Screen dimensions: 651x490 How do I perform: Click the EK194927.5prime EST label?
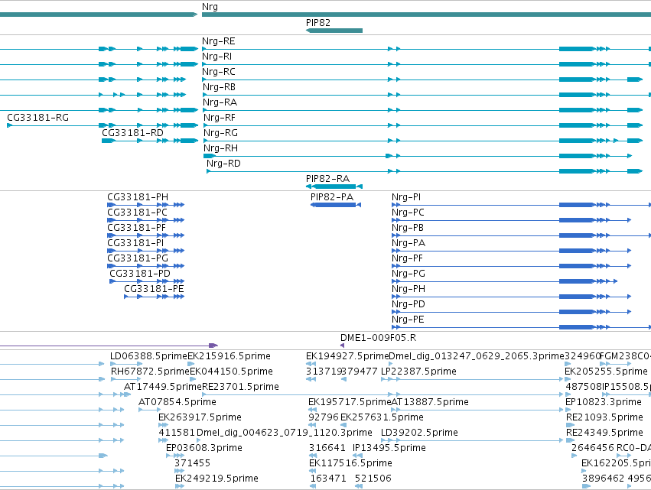pyautogui.click(x=347, y=356)
